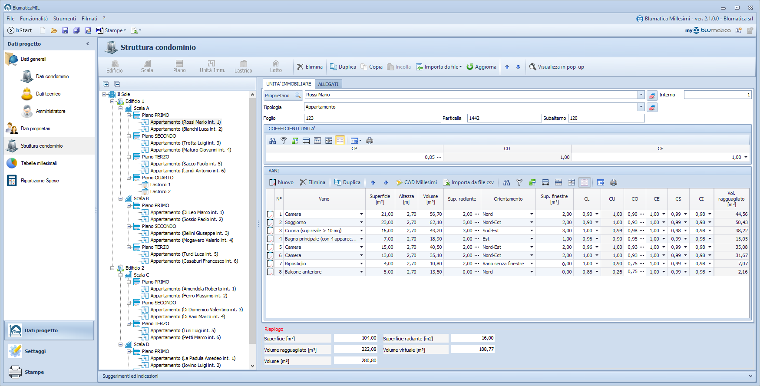Click the save icon in top toolbar
This screenshot has height=386, width=760.
[65, 30]
